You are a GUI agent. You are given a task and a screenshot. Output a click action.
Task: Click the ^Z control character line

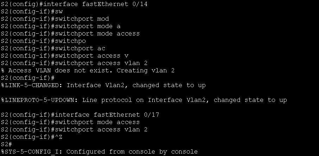[59, 137]
